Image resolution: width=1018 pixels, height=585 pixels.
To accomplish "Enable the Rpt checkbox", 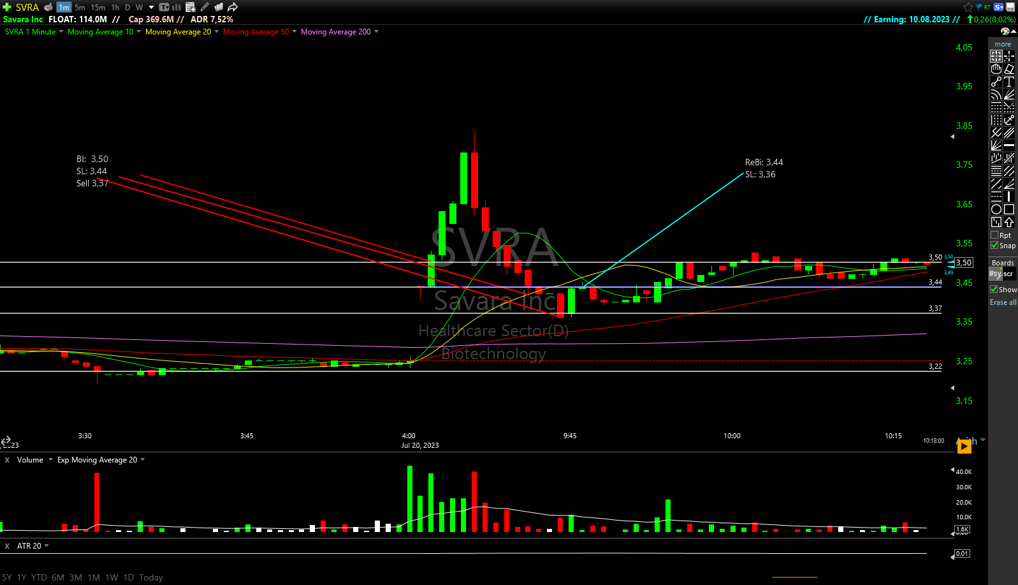I will tap(994, 235).
